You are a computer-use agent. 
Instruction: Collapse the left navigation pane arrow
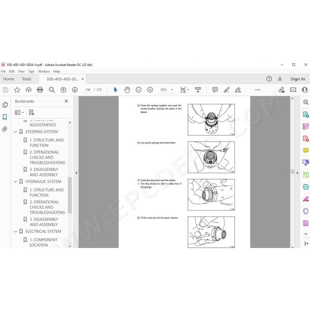76,173
